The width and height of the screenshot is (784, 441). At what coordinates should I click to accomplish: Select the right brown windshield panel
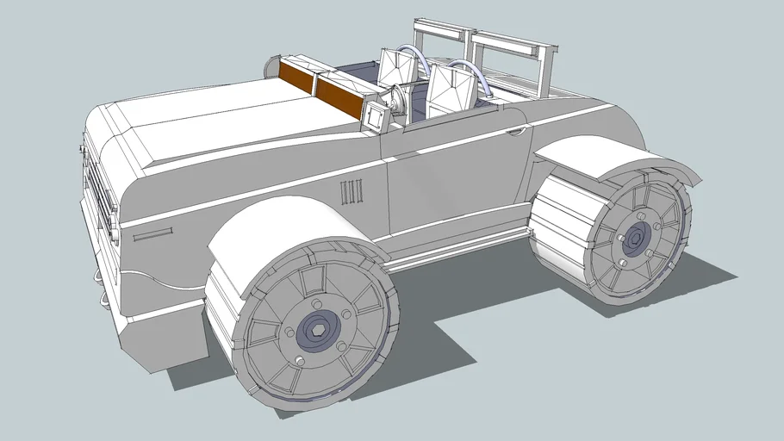[339, 97]
